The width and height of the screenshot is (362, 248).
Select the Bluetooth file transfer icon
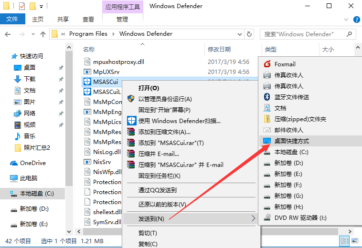click(267, 97)
